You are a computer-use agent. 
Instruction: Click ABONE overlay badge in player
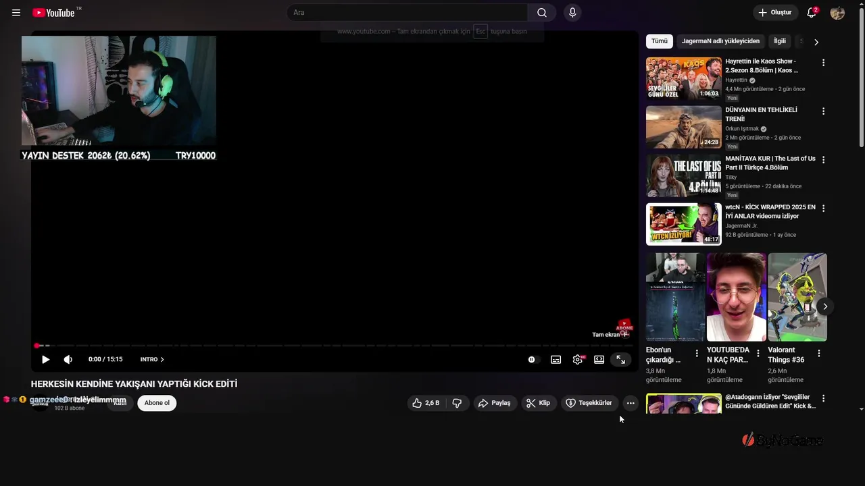[624, 327]
